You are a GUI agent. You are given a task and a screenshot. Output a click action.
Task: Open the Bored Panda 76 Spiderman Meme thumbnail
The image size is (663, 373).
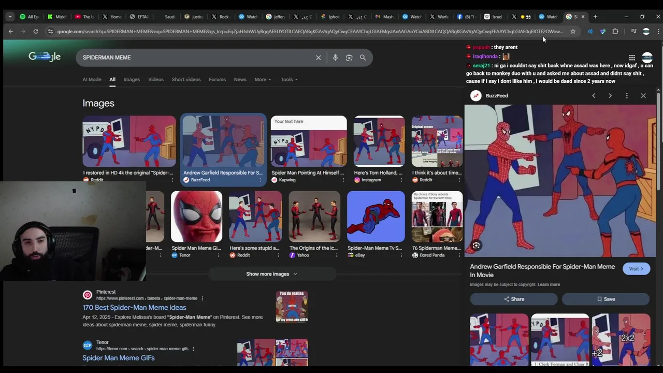point(437,217)
